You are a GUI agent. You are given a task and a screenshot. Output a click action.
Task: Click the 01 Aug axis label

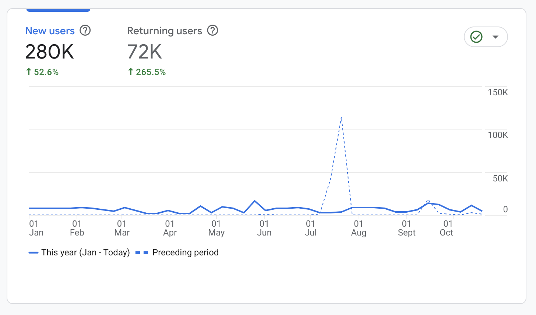[359, 228]
